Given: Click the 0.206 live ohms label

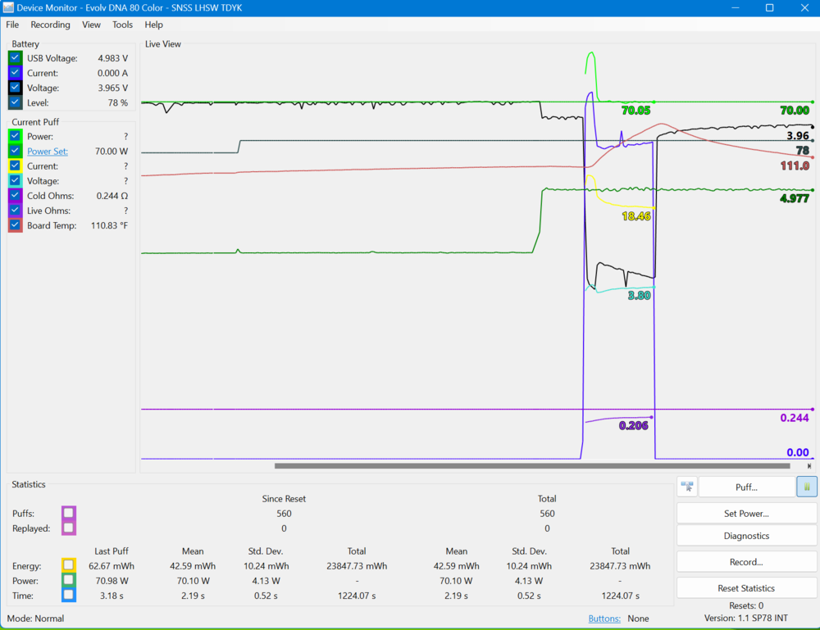Looking at the screenshot, I should pyautogui.click(x=633, y=426).
